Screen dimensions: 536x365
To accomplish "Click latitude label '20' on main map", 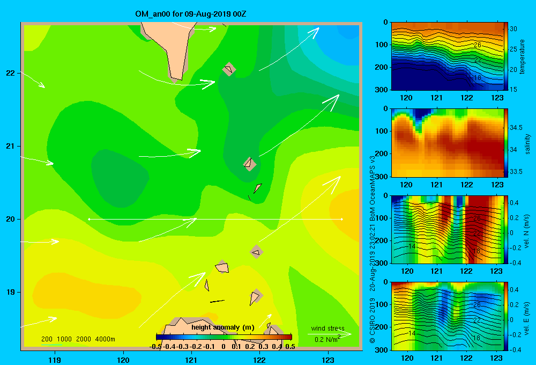I will pos(11,219).
